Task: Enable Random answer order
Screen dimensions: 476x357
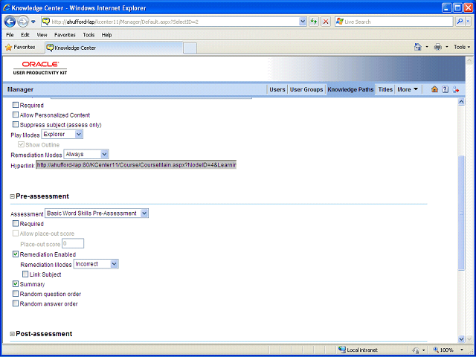Action: click(x=16, y=303)
